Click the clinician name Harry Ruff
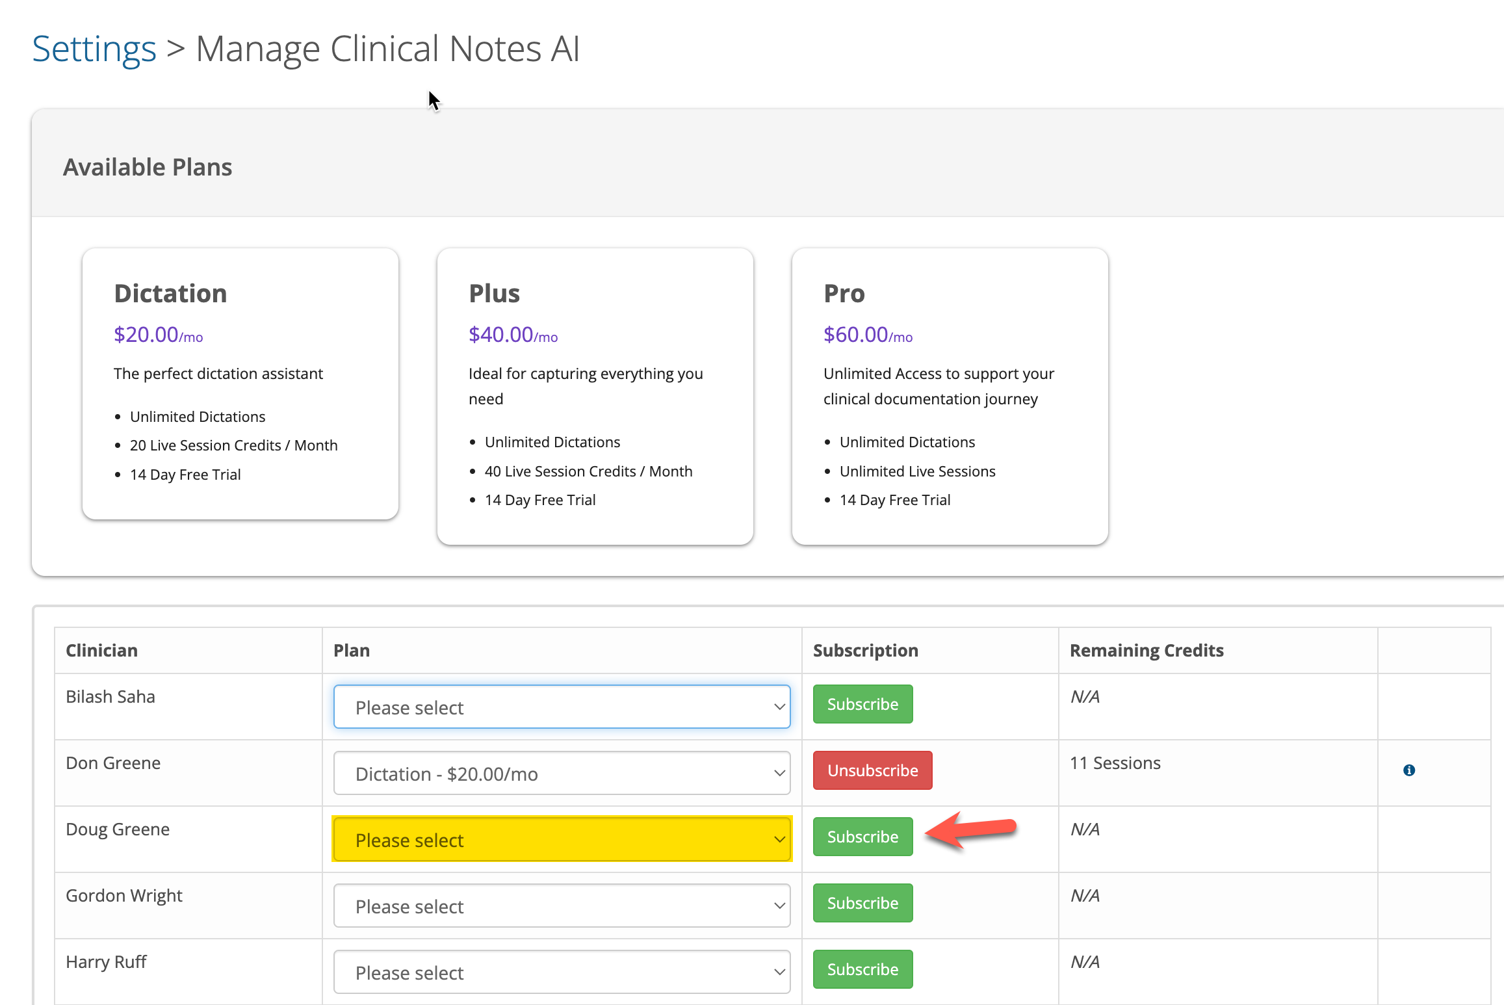This screenshot has width=1504, height=1005. pyautogui.click(x=106, y=962)
